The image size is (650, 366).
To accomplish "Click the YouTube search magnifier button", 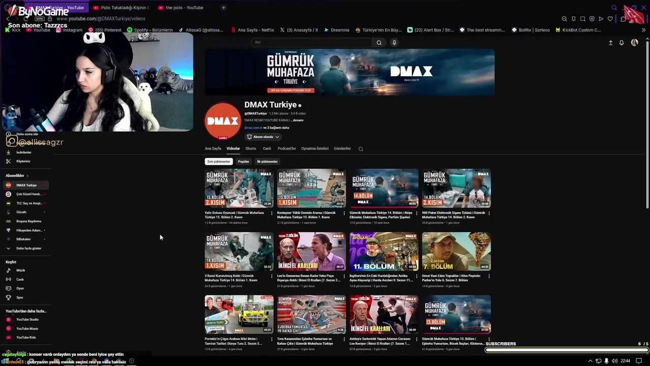I will pos(379,43).
